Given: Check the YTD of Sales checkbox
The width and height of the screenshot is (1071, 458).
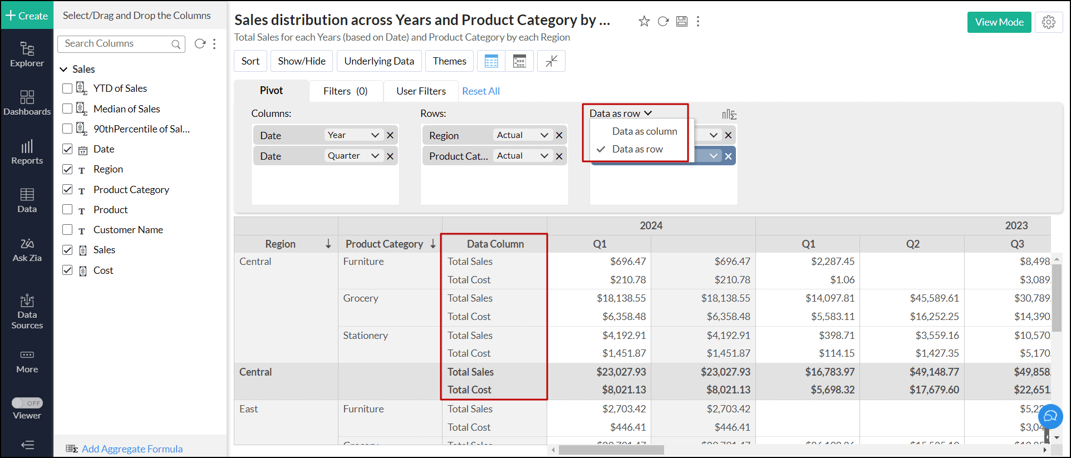Looking at the screenshot, I should tap(67, 88).
